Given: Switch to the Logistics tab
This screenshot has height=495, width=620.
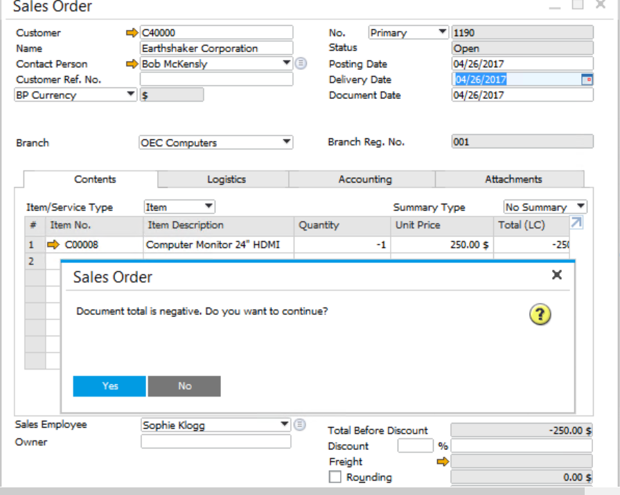Looking at the screenshot, I should pos(226,179).
